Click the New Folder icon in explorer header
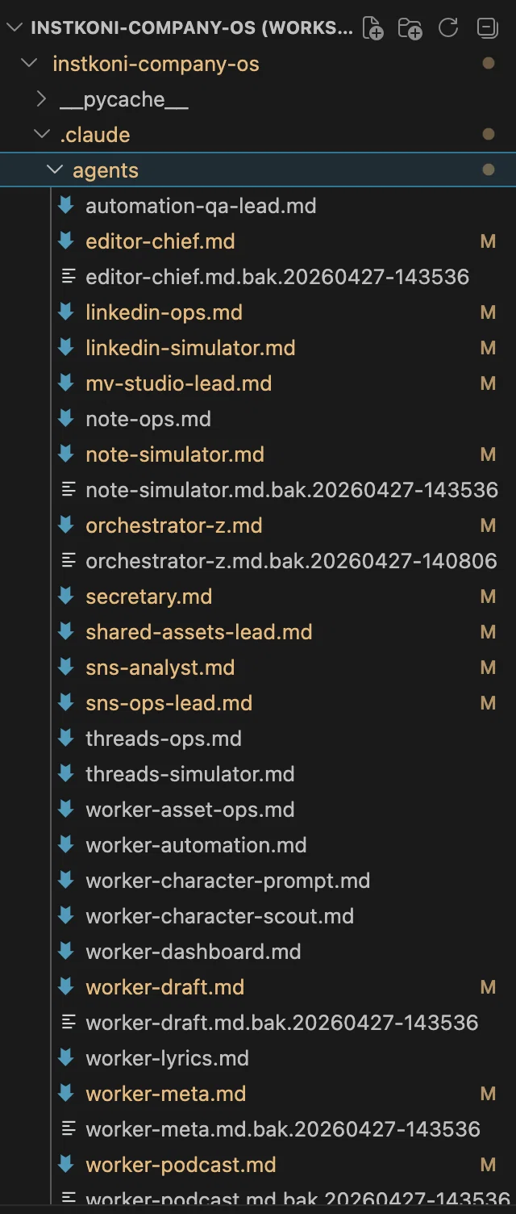Screen dimensions: 516x1214 (410, 28)
